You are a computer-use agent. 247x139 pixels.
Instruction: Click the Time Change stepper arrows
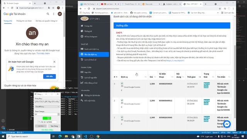pos(58,114)
